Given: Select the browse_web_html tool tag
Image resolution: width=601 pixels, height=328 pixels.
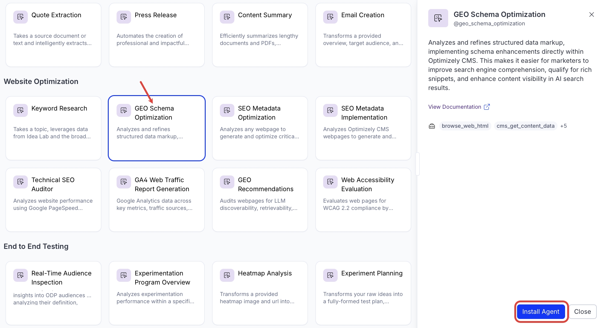Looking at the screenshot, I should (x=465, y=126).
